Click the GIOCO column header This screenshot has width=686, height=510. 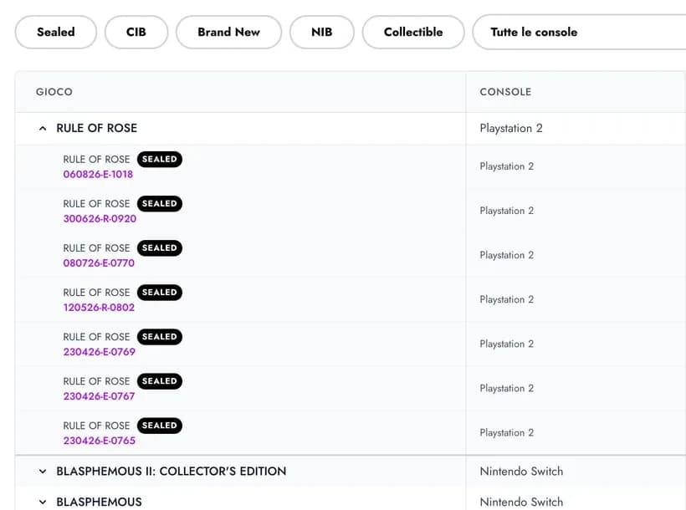pos(54,92)
